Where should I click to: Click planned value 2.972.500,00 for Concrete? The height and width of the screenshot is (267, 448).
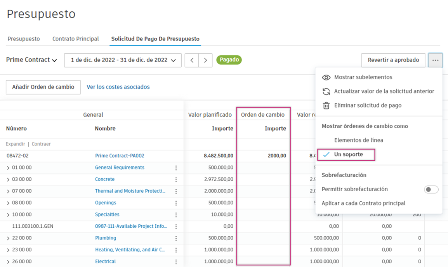pyautogui.click(x=219, y=179)
